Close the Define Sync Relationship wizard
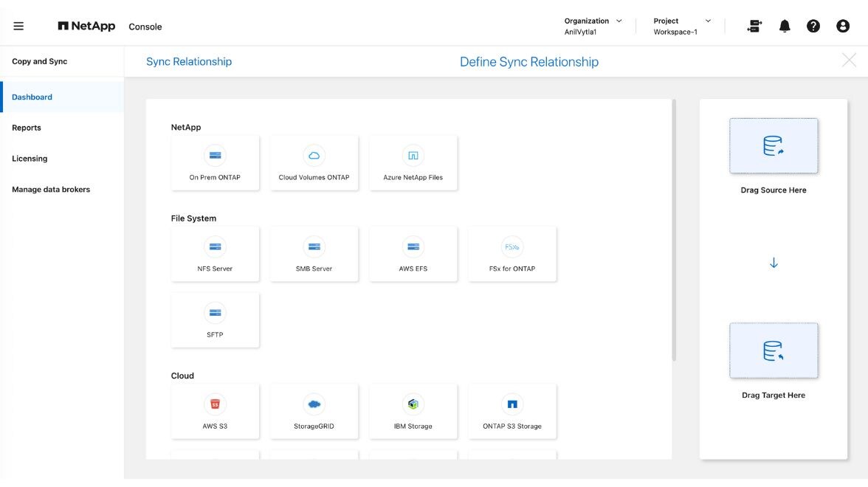The height and width of the screenshot is (487, 868). tap(849, 61)
